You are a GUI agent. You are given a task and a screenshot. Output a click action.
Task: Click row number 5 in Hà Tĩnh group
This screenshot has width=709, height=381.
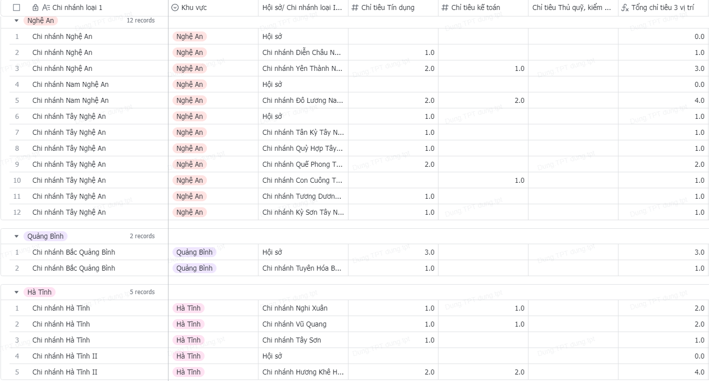click(x=17, y=372)
